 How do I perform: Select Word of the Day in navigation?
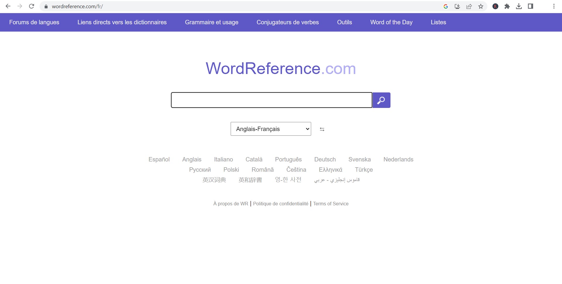click(391, 22)
